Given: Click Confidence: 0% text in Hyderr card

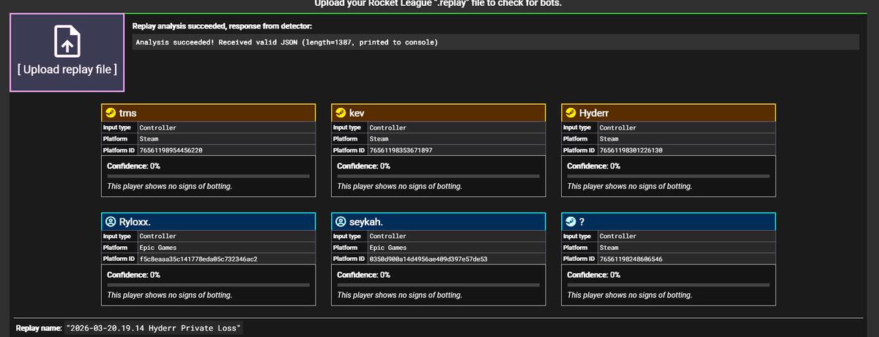Looking at the screenshot, I should point(593,166).
